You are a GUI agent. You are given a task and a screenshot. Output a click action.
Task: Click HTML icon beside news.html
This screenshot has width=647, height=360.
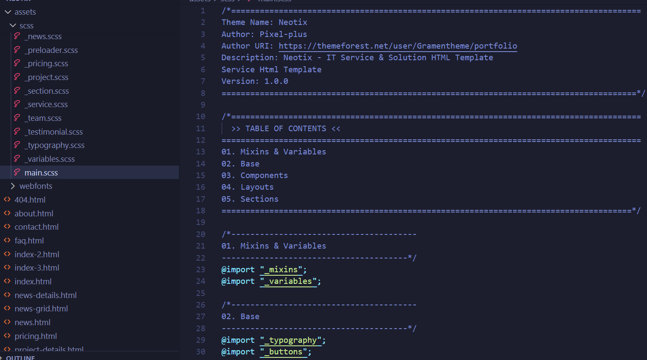click(x=7, y=322)
